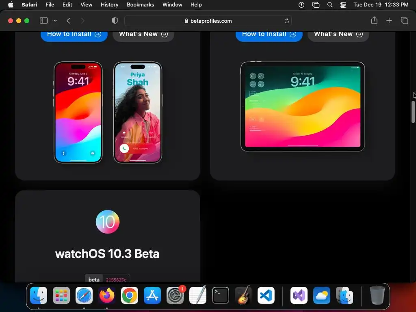Open the Edit menu
Image resolution: width=416 pixels, height=312 pixels.
pyautogui.click(x=67, y=4)
